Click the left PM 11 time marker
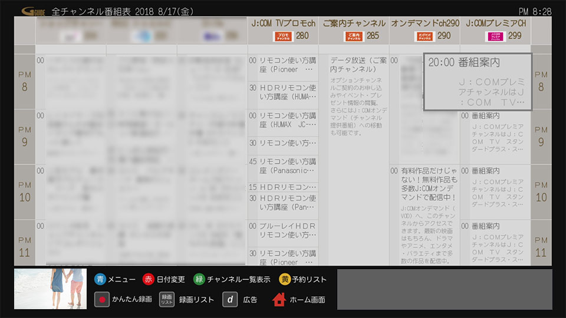 click(25, 243)
